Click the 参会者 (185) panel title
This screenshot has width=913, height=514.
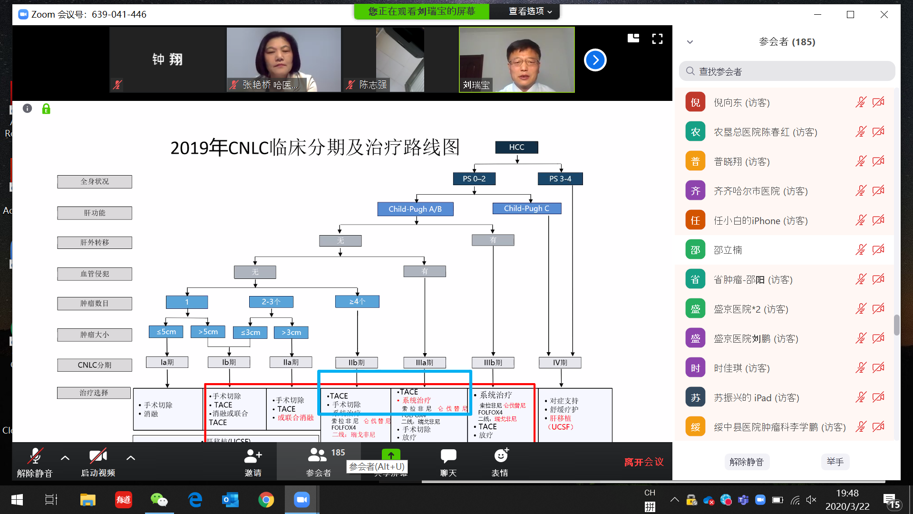tap(787, 42)
